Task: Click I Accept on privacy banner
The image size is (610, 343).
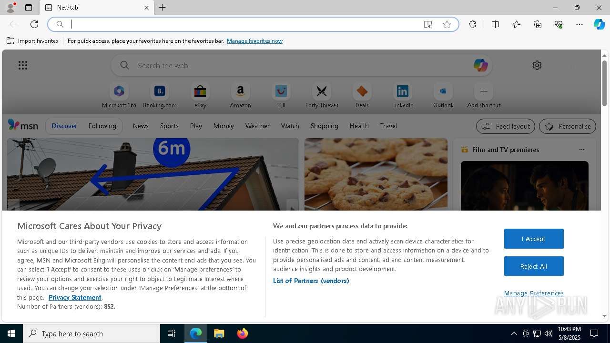Action: tap(534, 239)
